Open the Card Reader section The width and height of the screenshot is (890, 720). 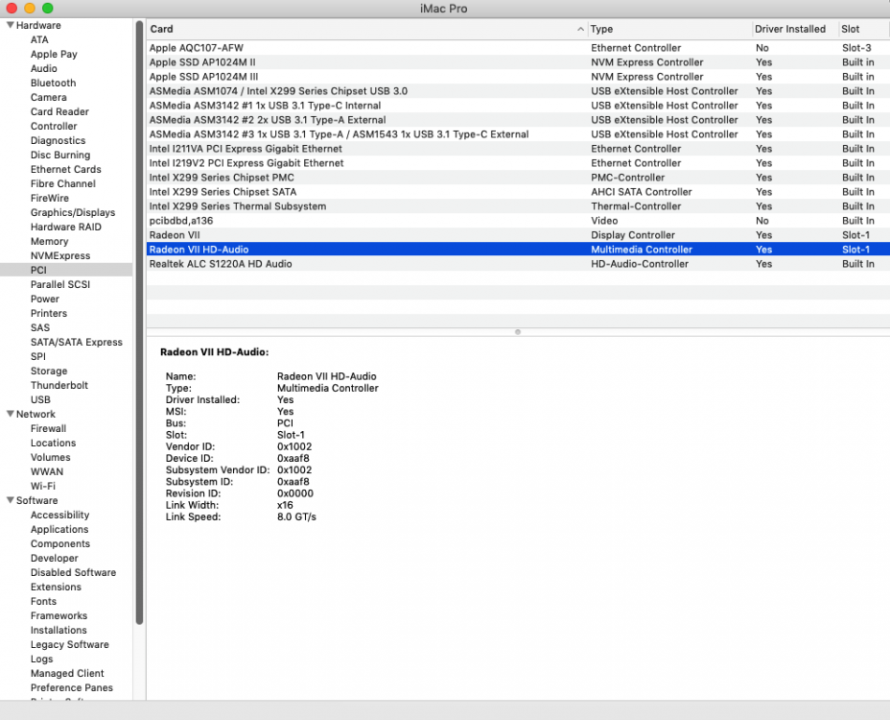[59, 111]
